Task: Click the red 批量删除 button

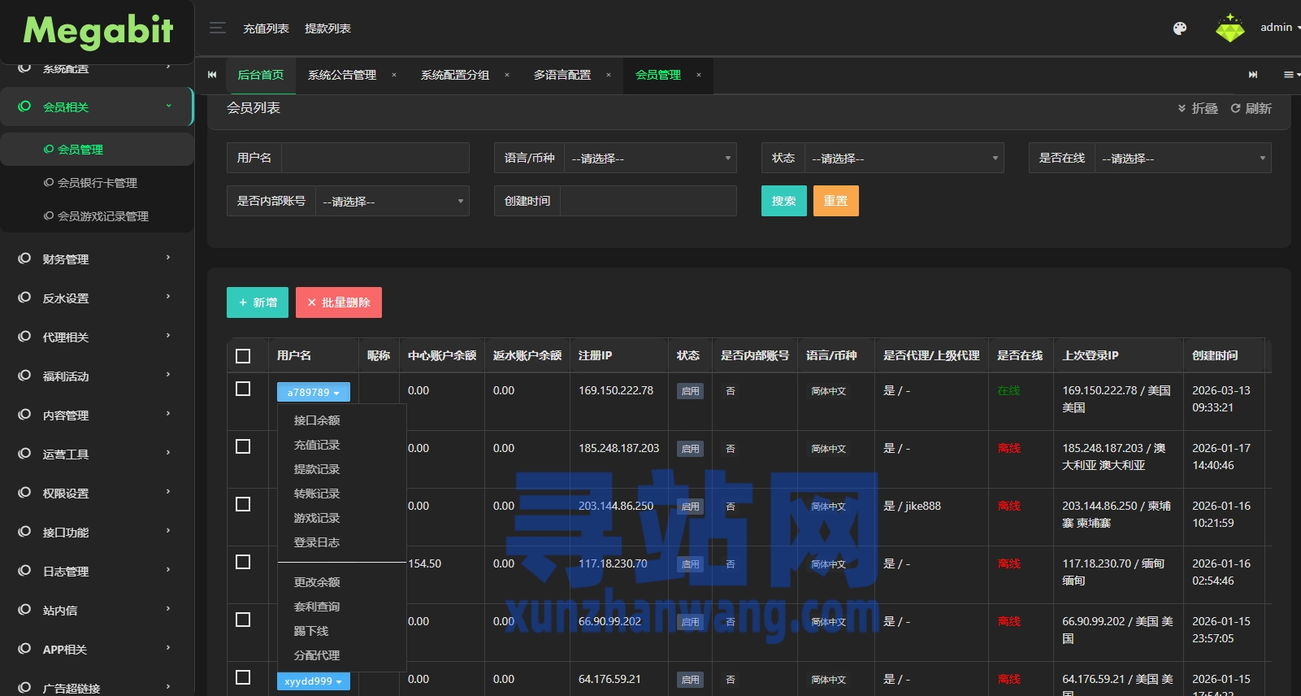Action: 338,302
